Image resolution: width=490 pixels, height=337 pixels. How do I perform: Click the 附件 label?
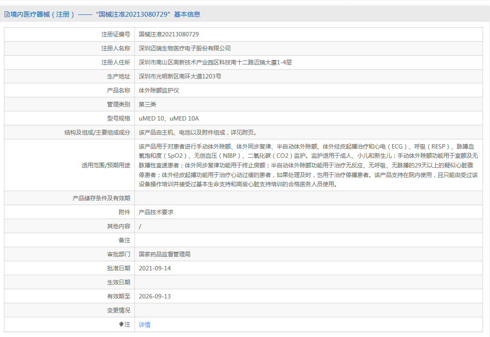pyautogui.click(x=124, y=212)
